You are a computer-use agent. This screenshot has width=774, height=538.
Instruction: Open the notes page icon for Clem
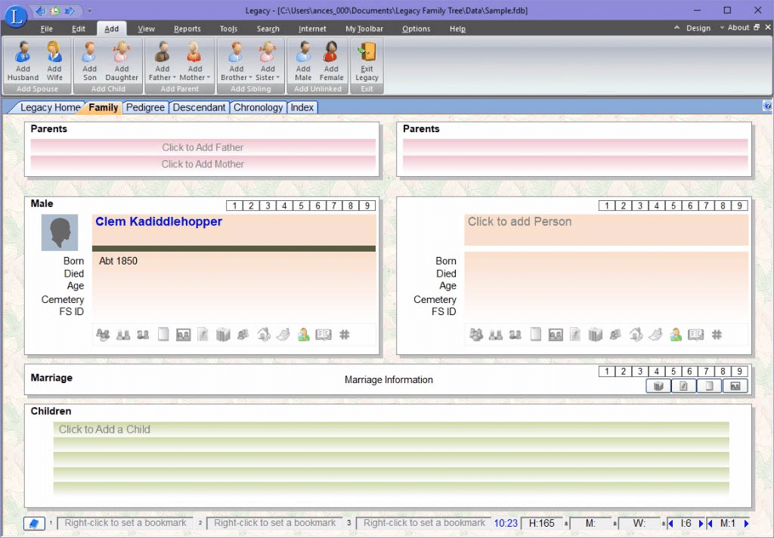[x=163, y=335]
